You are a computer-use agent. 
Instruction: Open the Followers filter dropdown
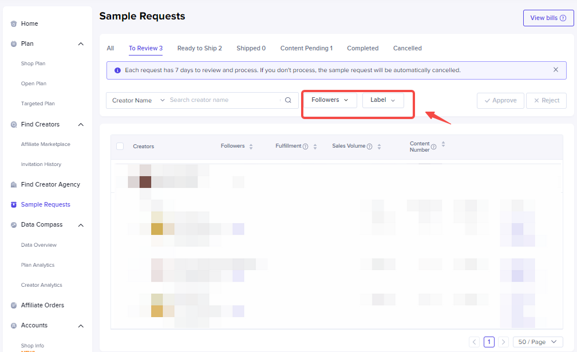330,100
